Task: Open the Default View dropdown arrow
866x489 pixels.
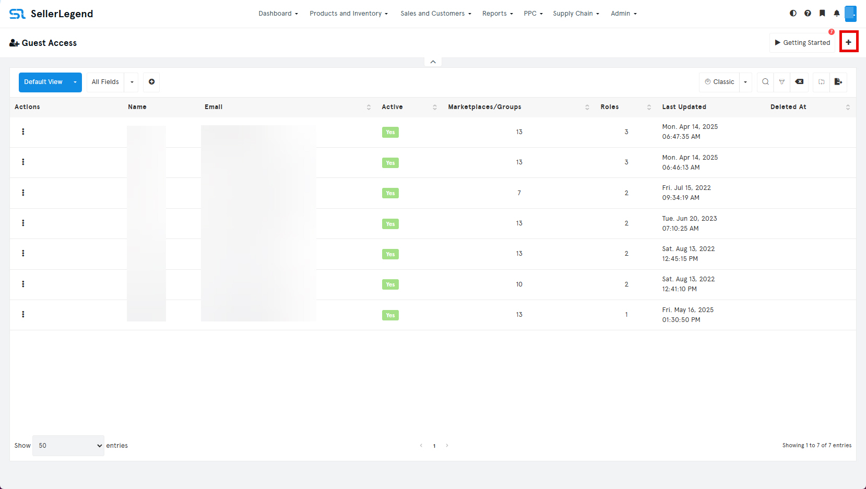Action: tap(75, 82)
